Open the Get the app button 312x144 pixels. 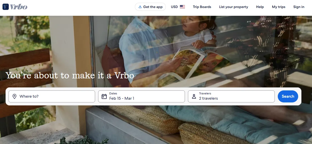(150, 7)
